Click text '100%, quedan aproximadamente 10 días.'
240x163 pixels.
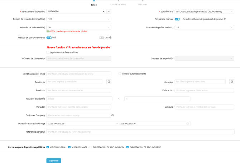click(x=69, y=31)
